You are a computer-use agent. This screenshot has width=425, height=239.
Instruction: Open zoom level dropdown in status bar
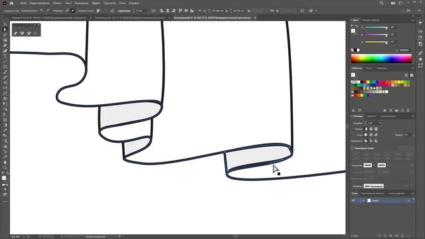click(x=24, y=236)
